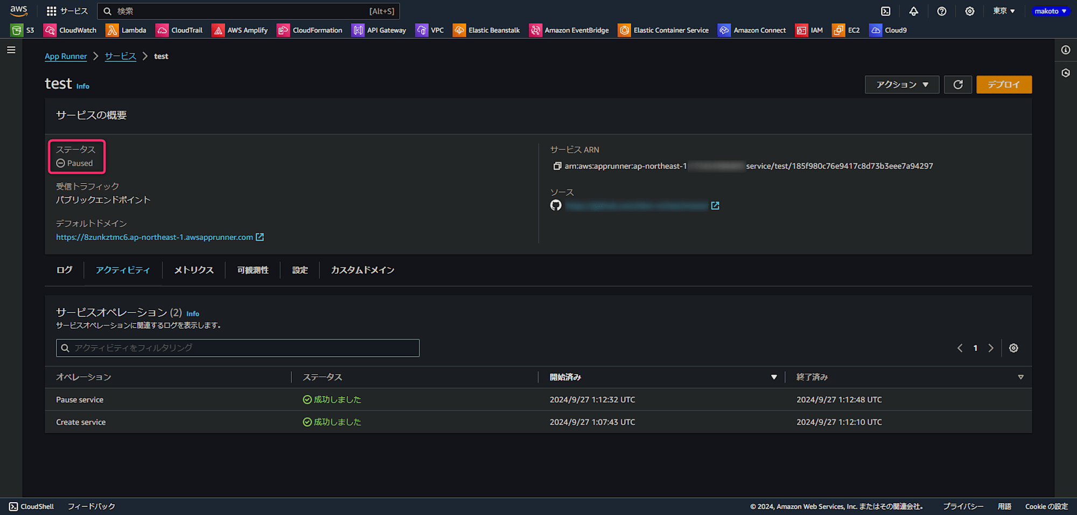
Task: Open the API Gateway shortcut
Action: tap(379, 30)
